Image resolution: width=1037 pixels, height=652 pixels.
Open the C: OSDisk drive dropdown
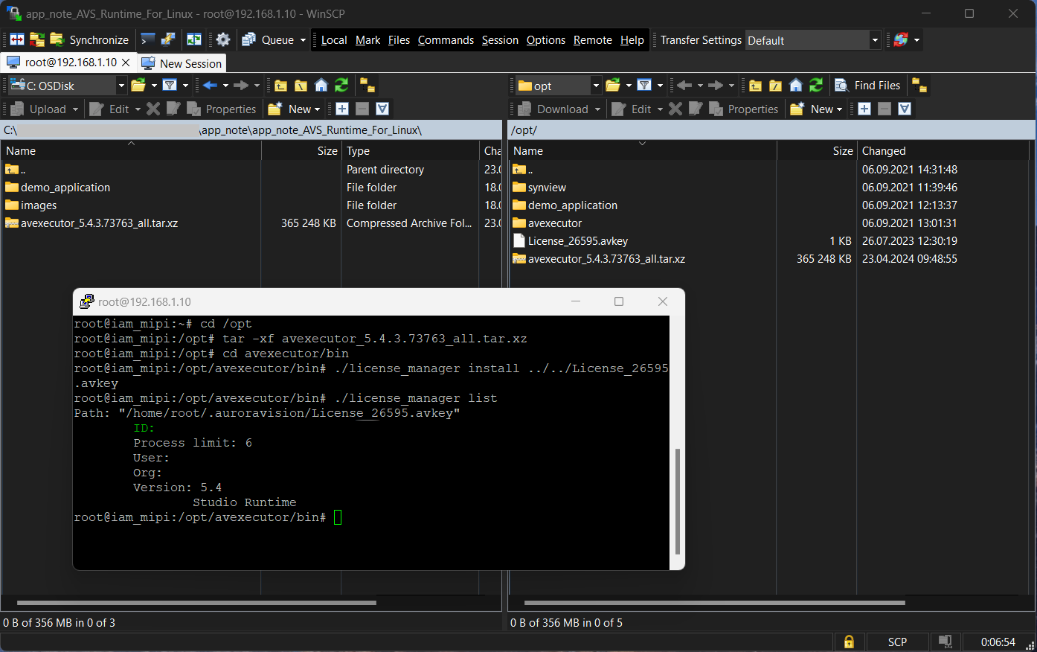coord(121,86)
